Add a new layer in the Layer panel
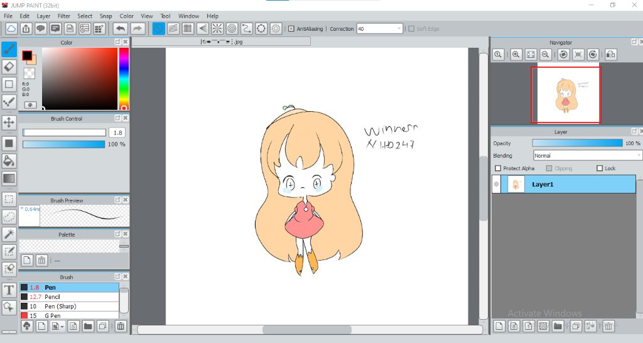Screen dimensions: 643x343 [x=499, y=326]
